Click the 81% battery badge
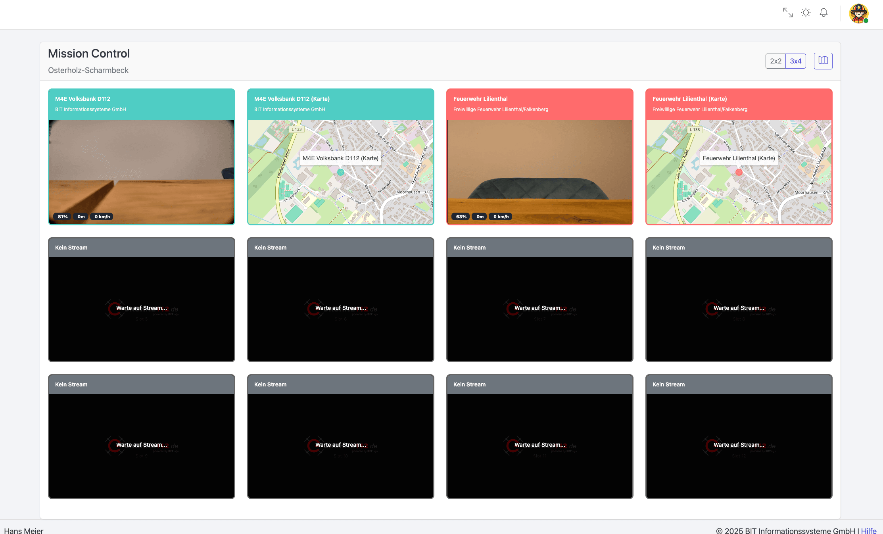This screenshot has height=534, width=883. [x=63, y=217]
